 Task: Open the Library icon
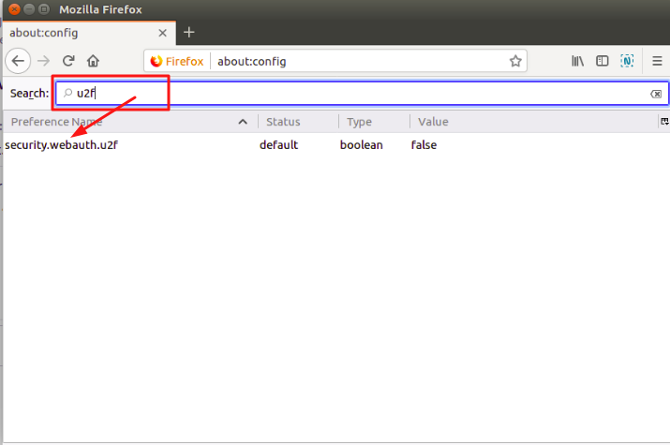pos(578,61)
